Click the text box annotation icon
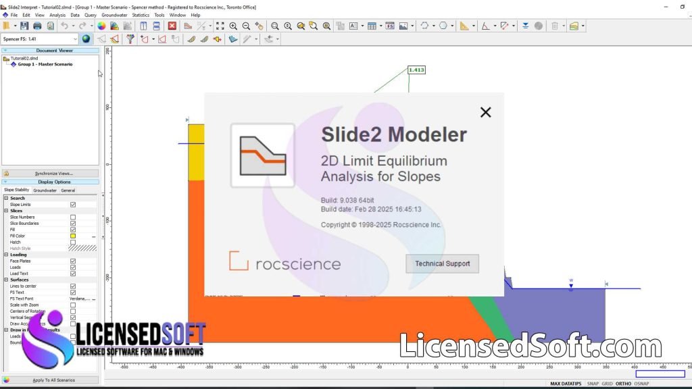Screen dimensions: 692x389 353,26
